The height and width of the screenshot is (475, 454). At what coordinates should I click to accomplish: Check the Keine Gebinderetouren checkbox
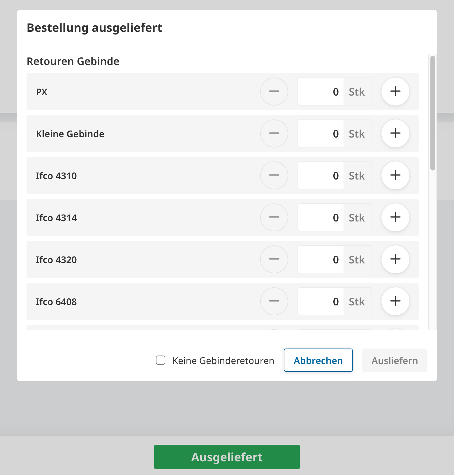161,360
